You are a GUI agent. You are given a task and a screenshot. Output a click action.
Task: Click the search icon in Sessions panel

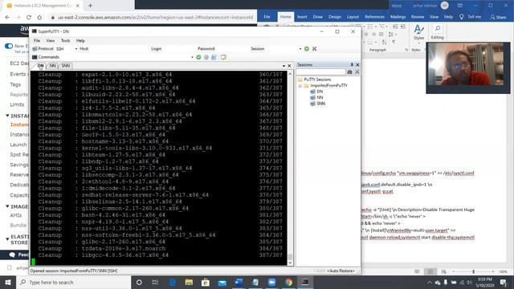[349, 71]
